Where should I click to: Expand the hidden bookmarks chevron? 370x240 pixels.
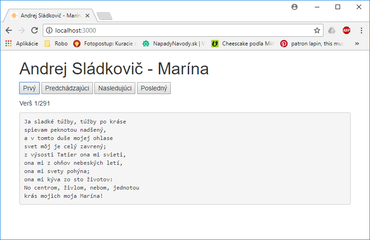click(x=357, y=44)
